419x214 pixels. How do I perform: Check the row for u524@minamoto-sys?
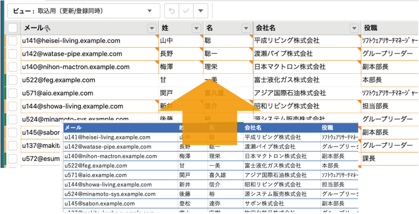coord(13,119)
